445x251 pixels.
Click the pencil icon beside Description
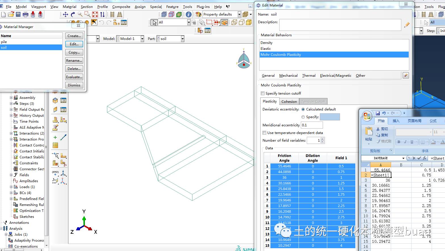coord(407,25)
